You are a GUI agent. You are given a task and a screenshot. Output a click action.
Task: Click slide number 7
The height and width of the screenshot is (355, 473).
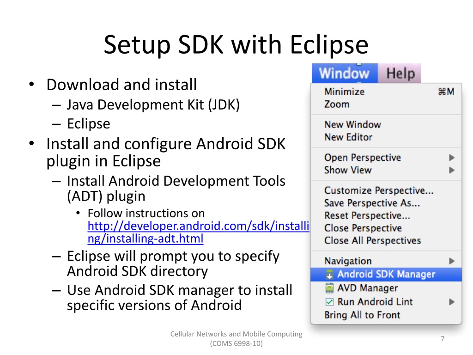(x=443, y=339)
